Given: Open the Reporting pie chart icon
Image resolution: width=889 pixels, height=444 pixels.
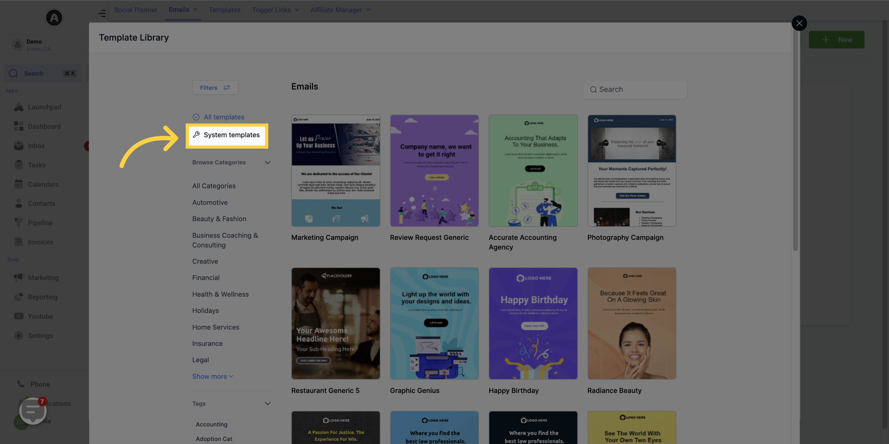Looking at the screenshot, I should pos(19,297).
